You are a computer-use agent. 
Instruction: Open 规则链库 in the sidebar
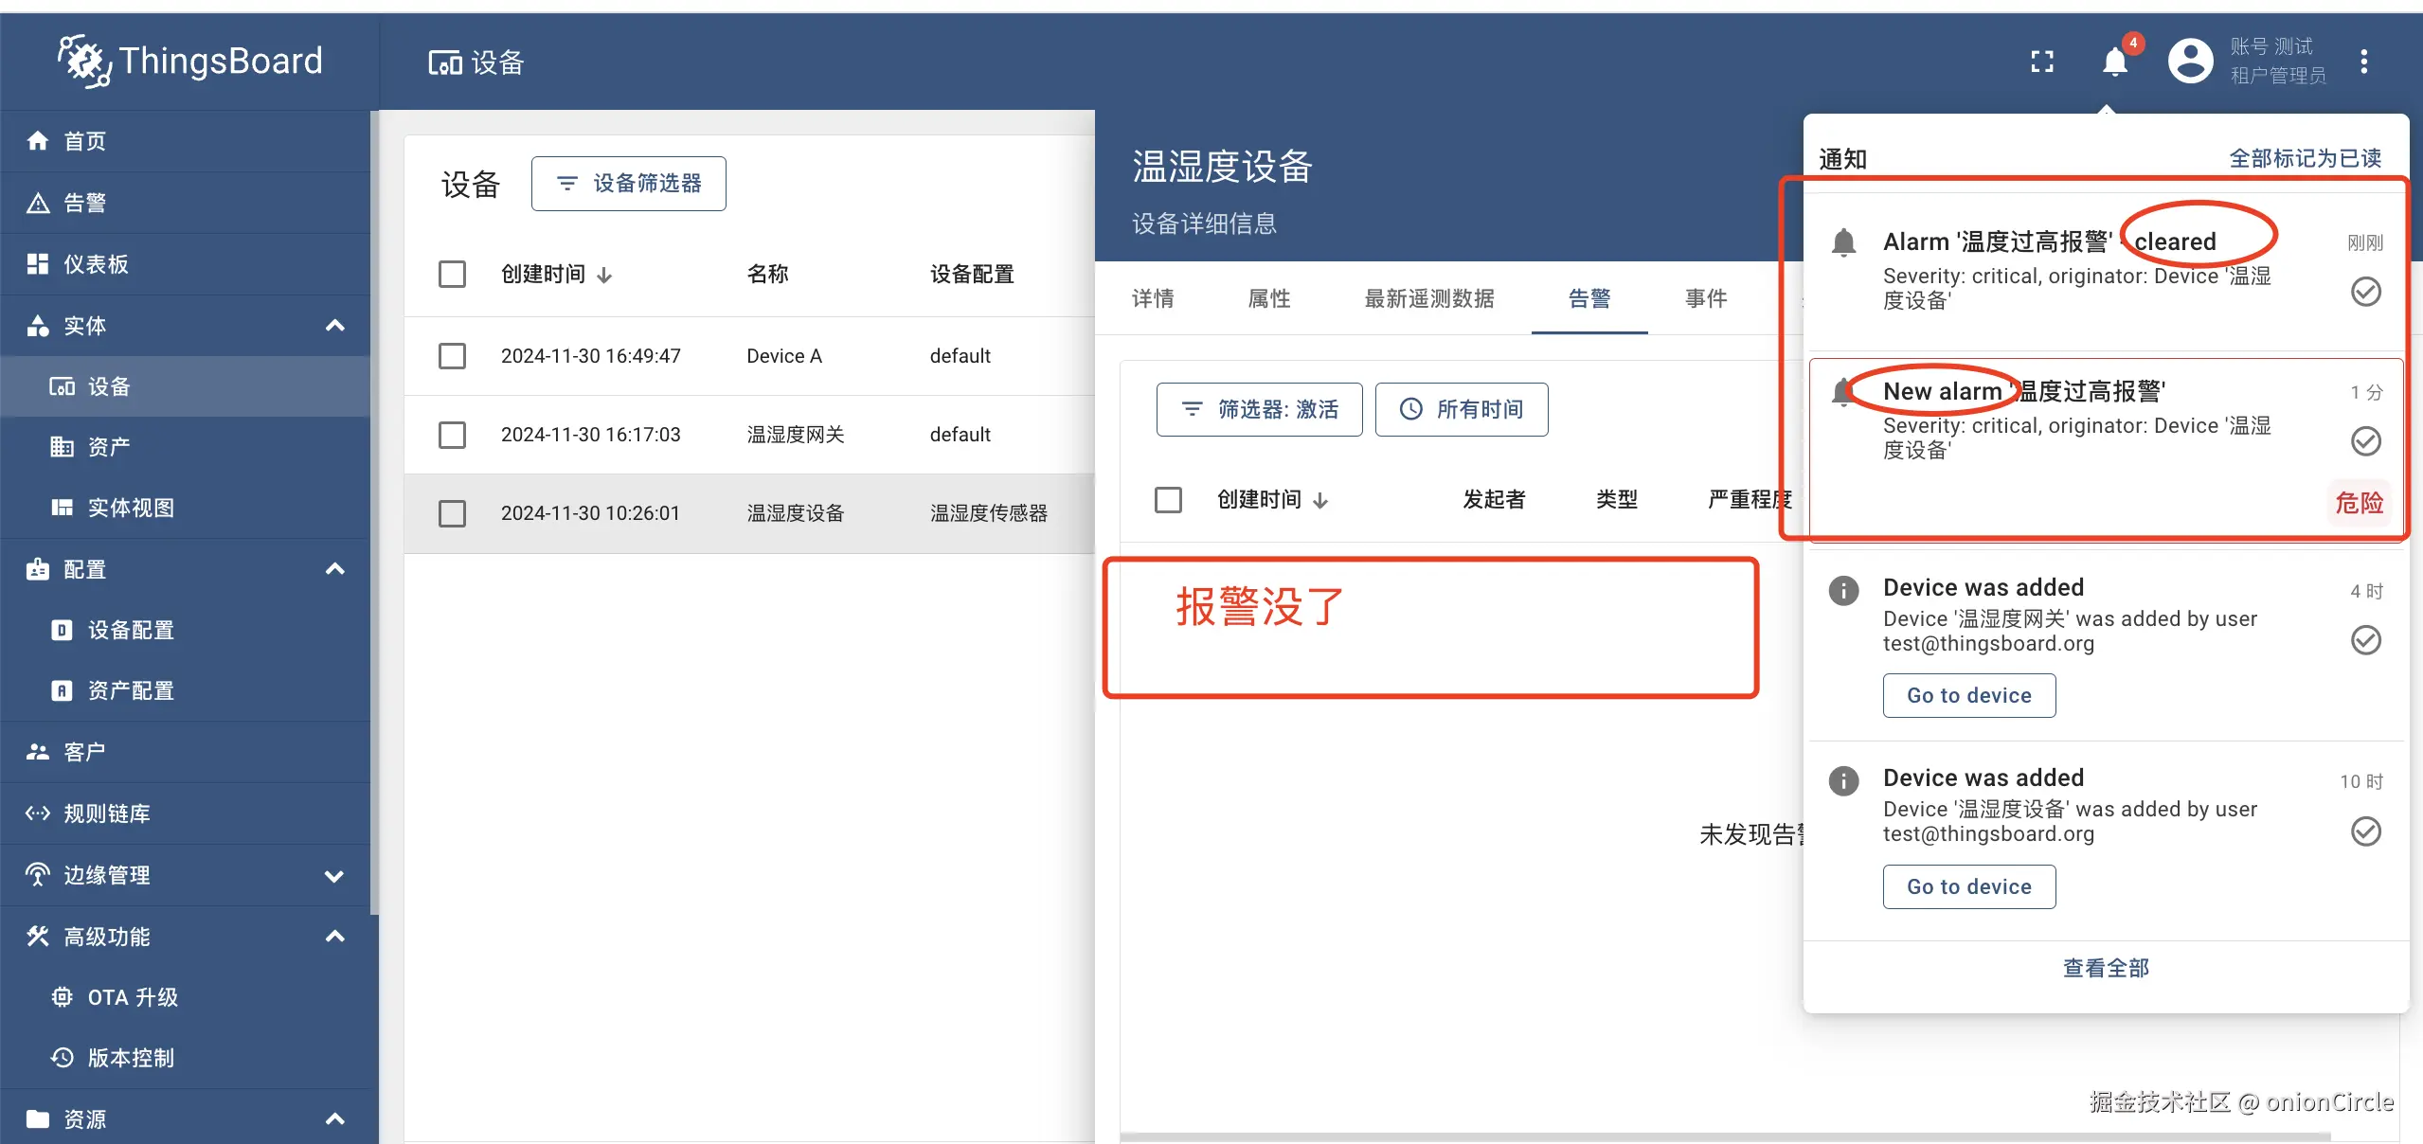coord(106,813)
